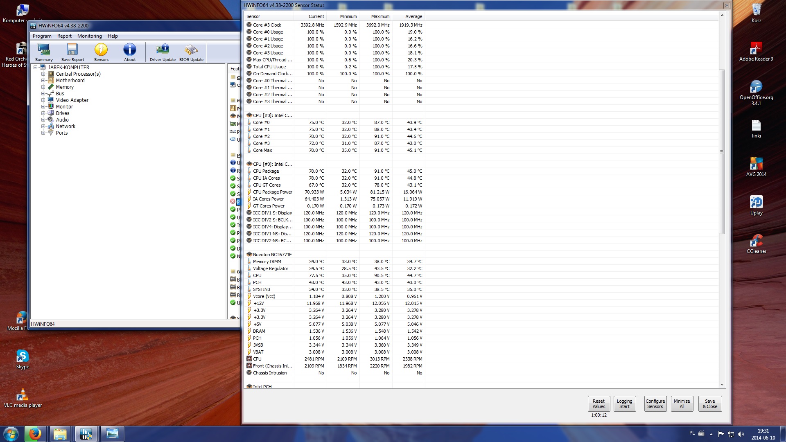Click the Reset Values button
This screenshot has height=442, width=786.
(599, 404)
